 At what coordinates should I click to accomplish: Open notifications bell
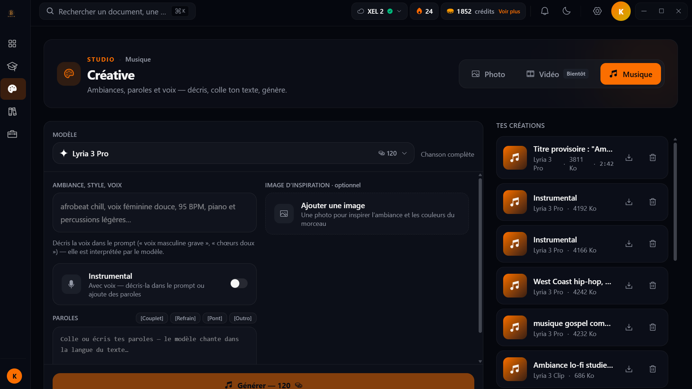point(545,11)
